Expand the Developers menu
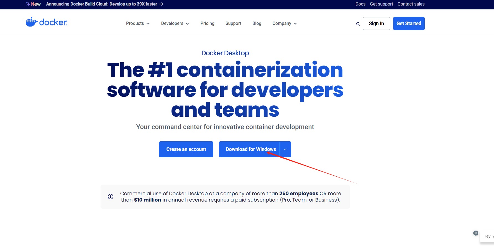This screenshot has width=494, height=248. click(x=175, y=24)
